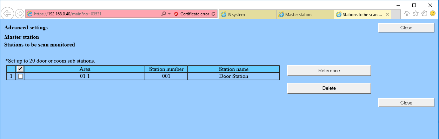Click the Delete button
439x139 pixels.
coord(329,88)
